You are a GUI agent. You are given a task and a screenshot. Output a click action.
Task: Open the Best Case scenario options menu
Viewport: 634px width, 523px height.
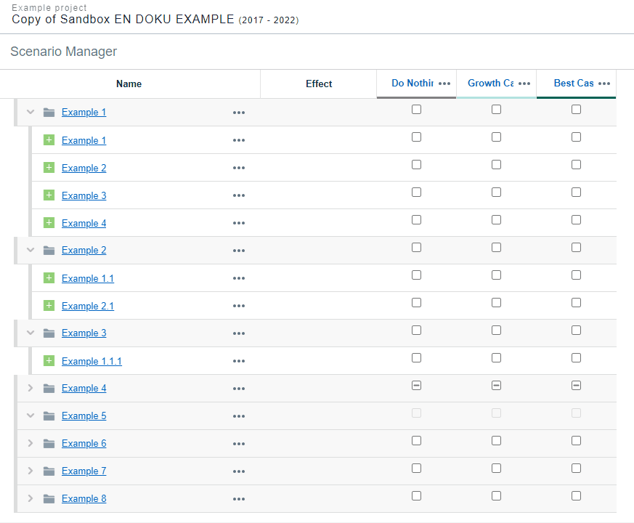coord(604,84)
